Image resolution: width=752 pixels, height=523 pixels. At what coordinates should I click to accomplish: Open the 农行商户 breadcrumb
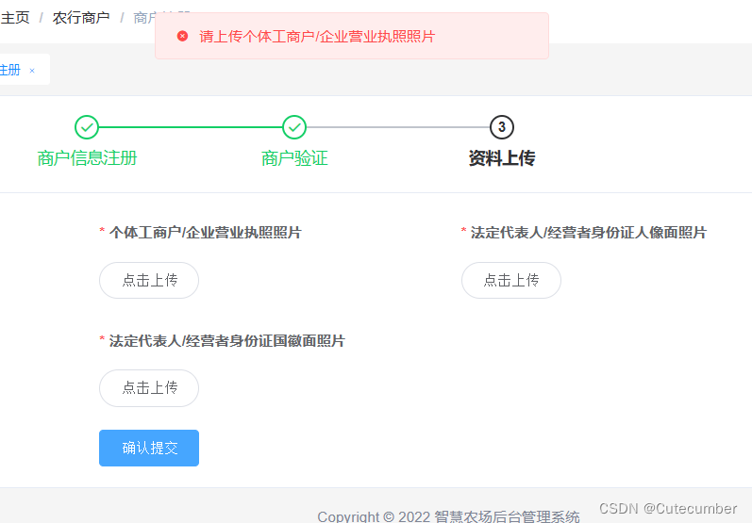click(x=81, y=18)
